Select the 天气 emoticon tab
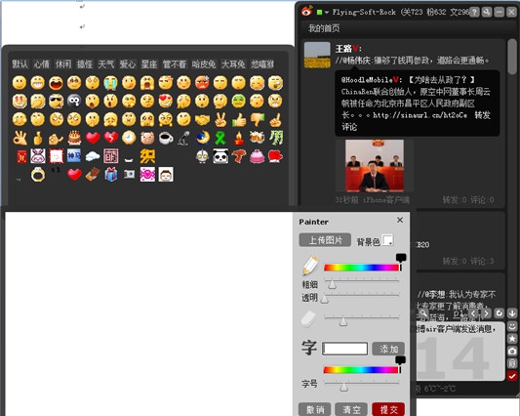This screenshot has width=520, height=416. [x=106, y=63]
